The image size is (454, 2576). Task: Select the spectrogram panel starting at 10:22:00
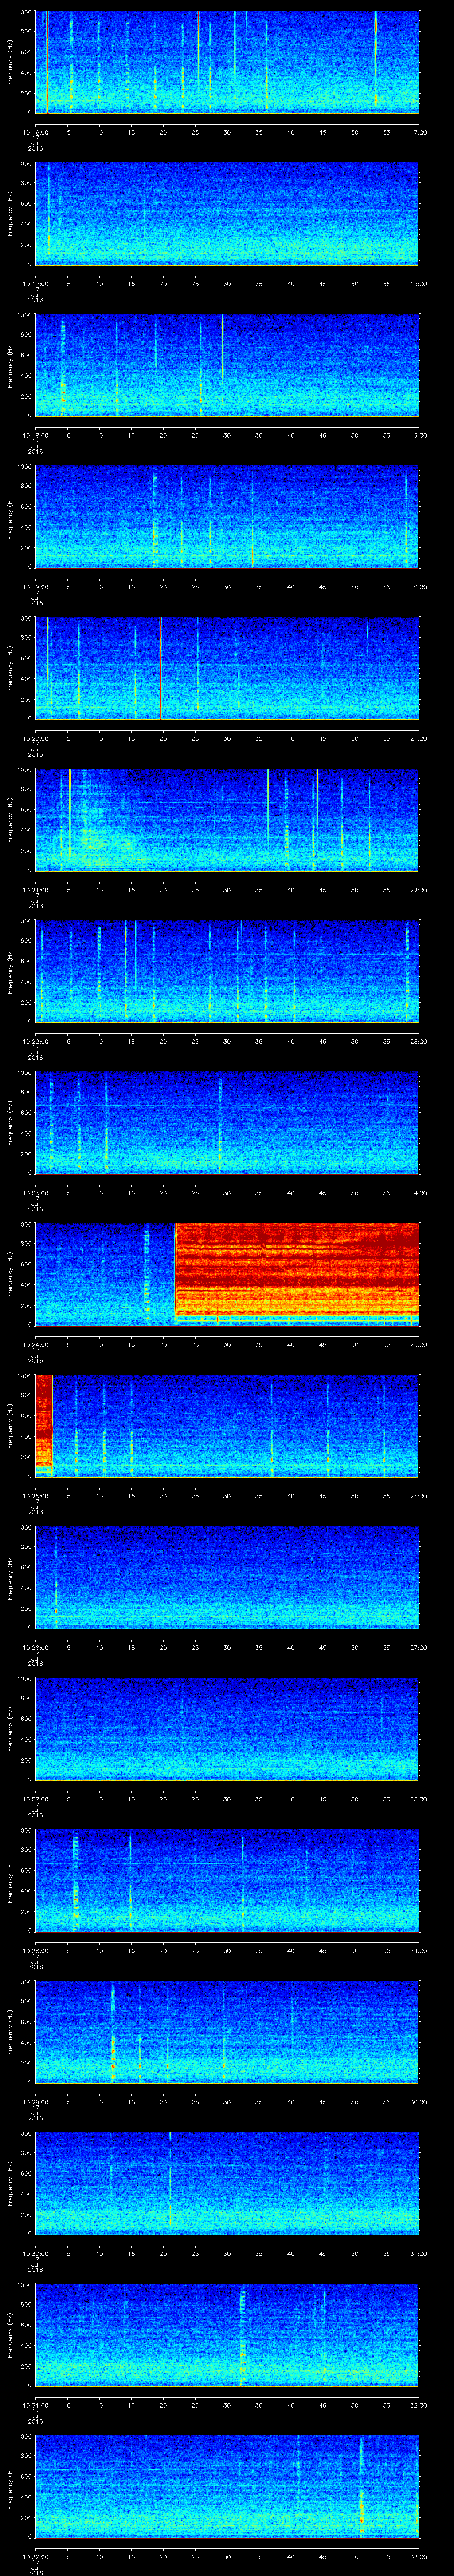click(227, 971)
